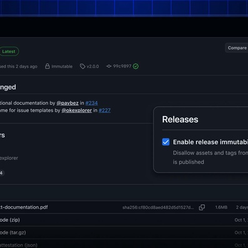
Task: Click the Enable release immutability label
Action: point(210,142)
